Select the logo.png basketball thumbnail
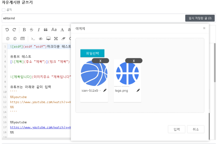This screenshot has width=217, height=144. click(x=127, y=73)
